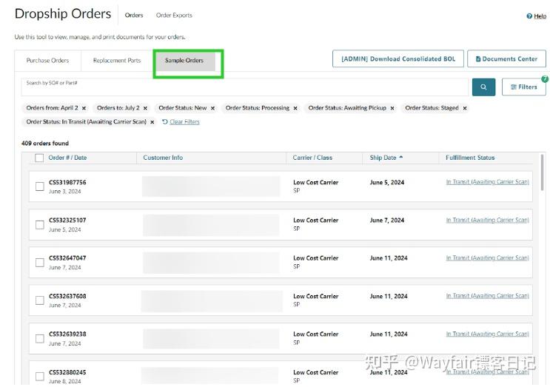
Task: Remove 'In Transit (Awaiting Carrier Scan)' filter chip
Action: [152, 122]
